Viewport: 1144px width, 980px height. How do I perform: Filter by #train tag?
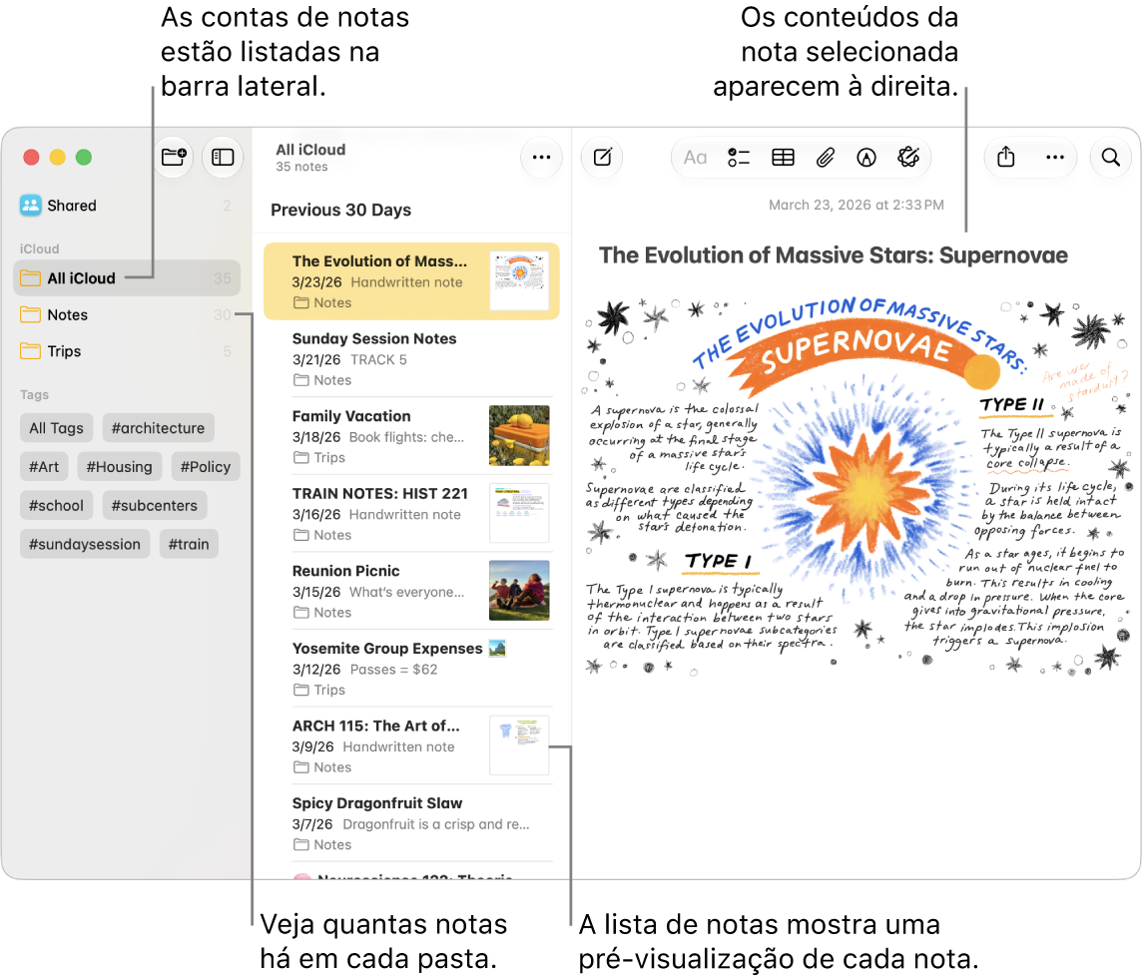pos(189,544)
